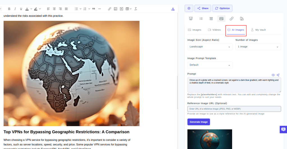Insert a blockquote
This screenshot has width=287, height=149.
point(94,9)
